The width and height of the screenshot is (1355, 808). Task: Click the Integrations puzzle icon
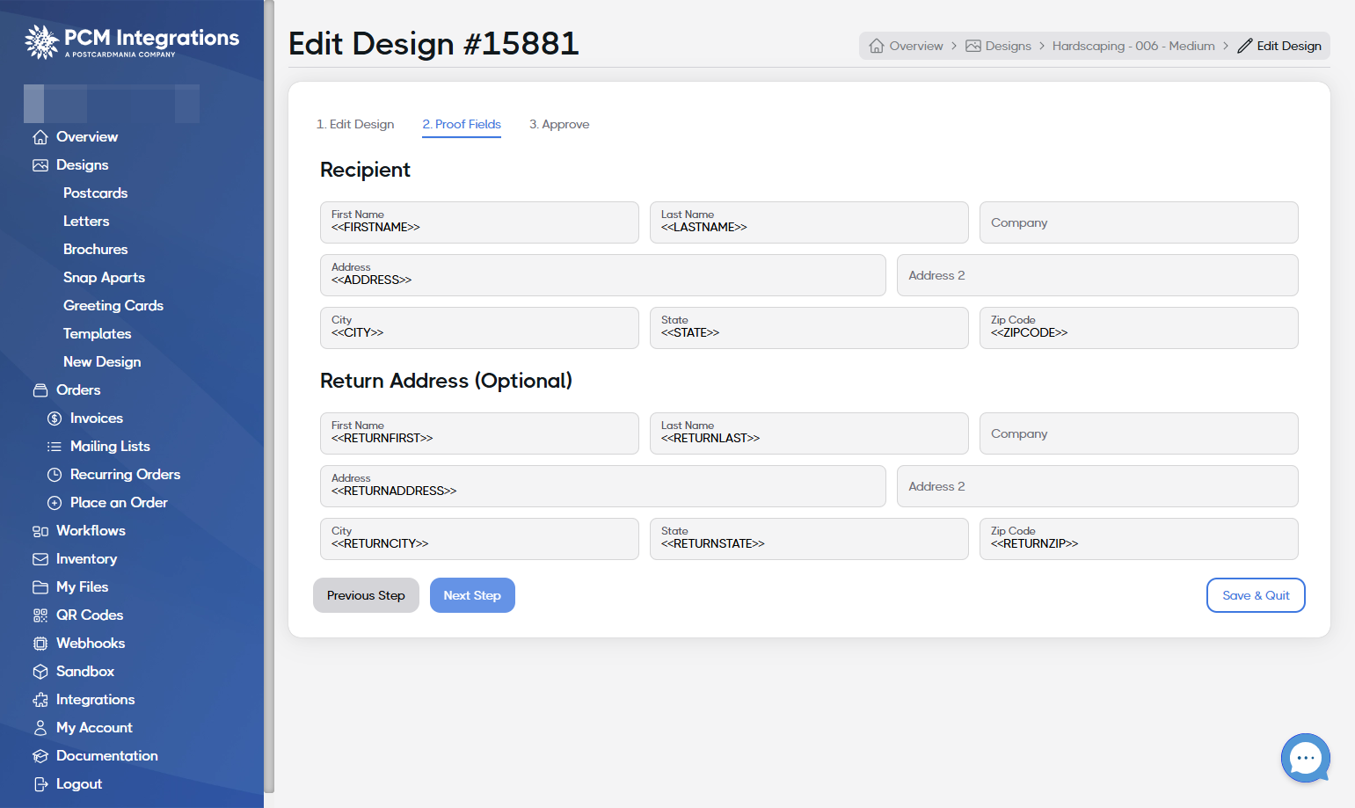[40, 700]
